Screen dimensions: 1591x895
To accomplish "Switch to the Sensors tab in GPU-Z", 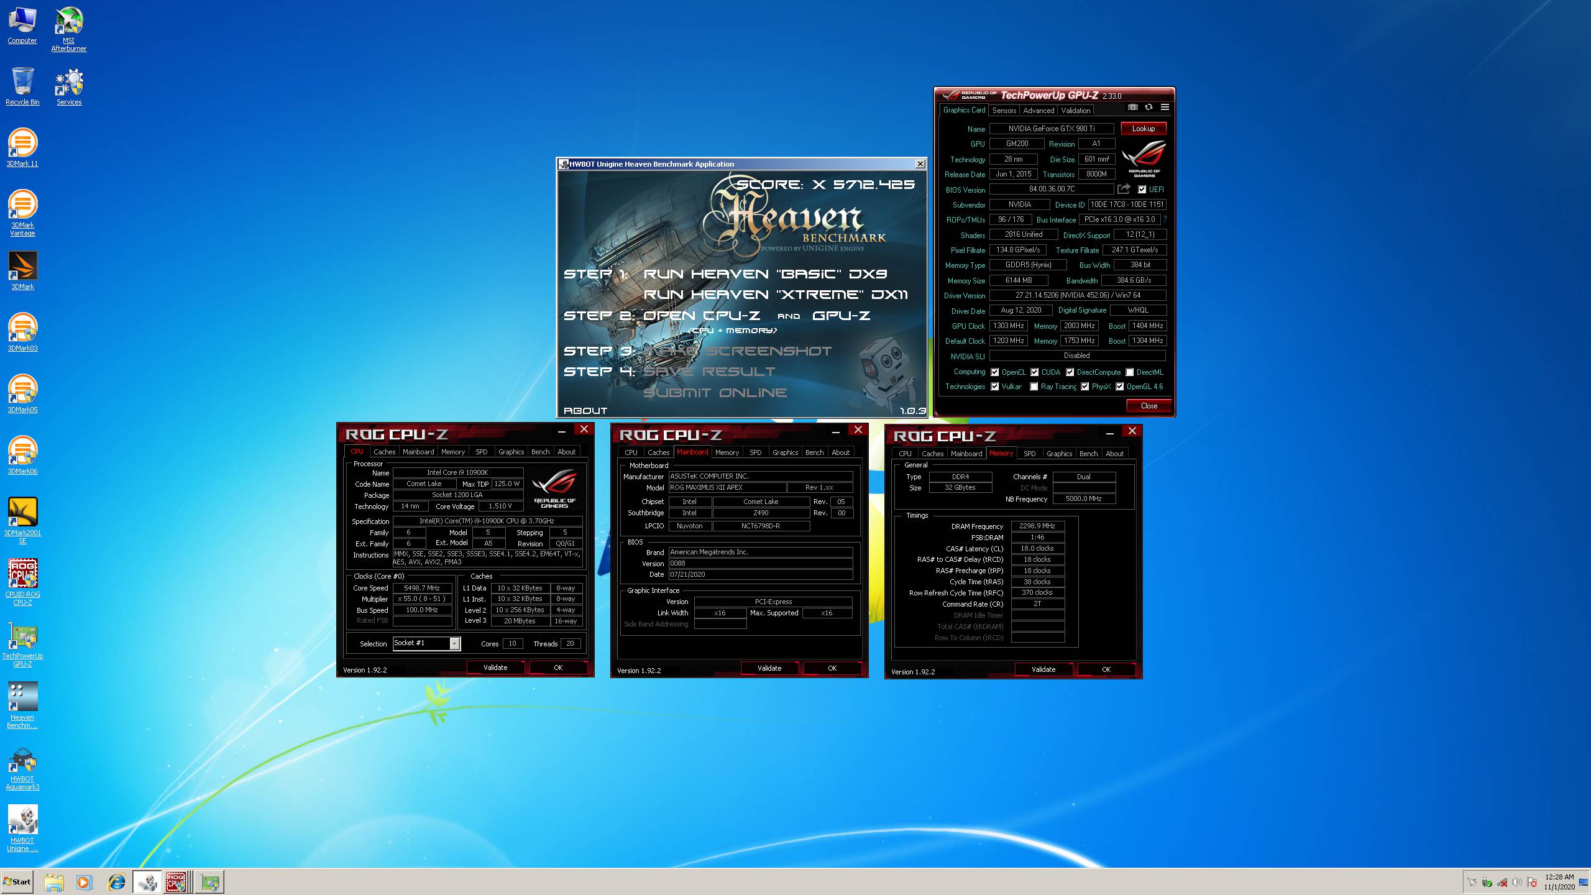I will coord(1004,110).
